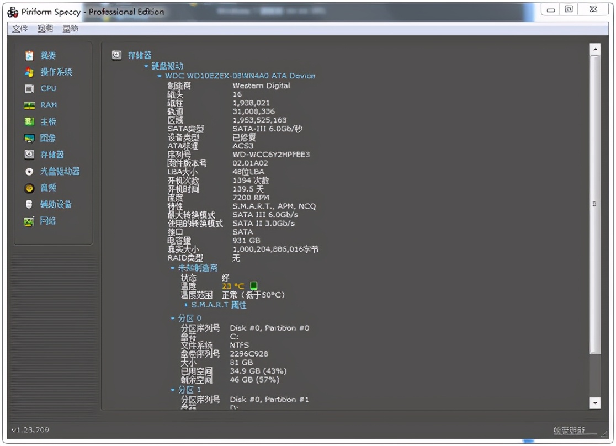Viewport: 616px width, 446px height.
Task: Click the 139.5 天 power-on time value
Action: tap(248, 189)
